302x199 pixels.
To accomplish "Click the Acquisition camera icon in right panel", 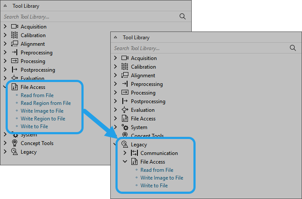I will [x=125, y=58].
